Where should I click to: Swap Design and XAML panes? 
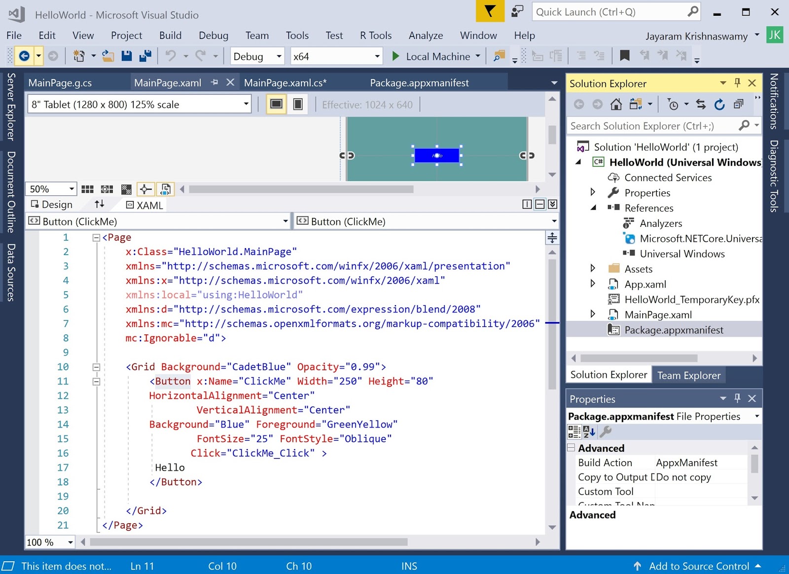[99, 204]
